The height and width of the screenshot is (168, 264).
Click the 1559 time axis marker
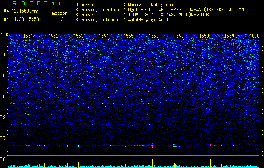(x=229, y=36)
